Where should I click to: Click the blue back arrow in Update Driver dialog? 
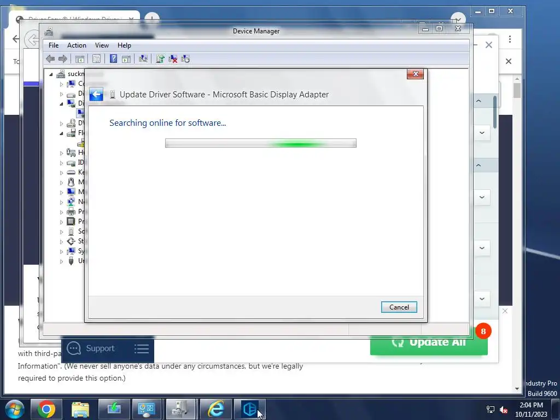click(96, 94)
